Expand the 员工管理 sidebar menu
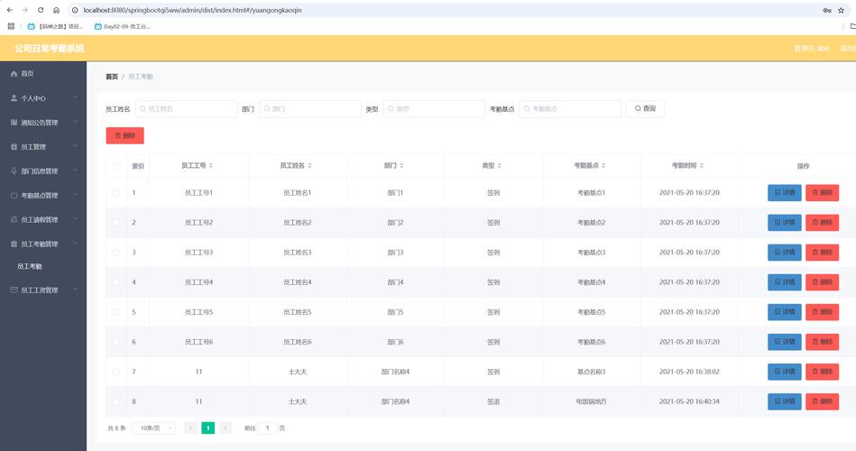The width and height of the screenshot is (856, 451). [x=43, y=146]
